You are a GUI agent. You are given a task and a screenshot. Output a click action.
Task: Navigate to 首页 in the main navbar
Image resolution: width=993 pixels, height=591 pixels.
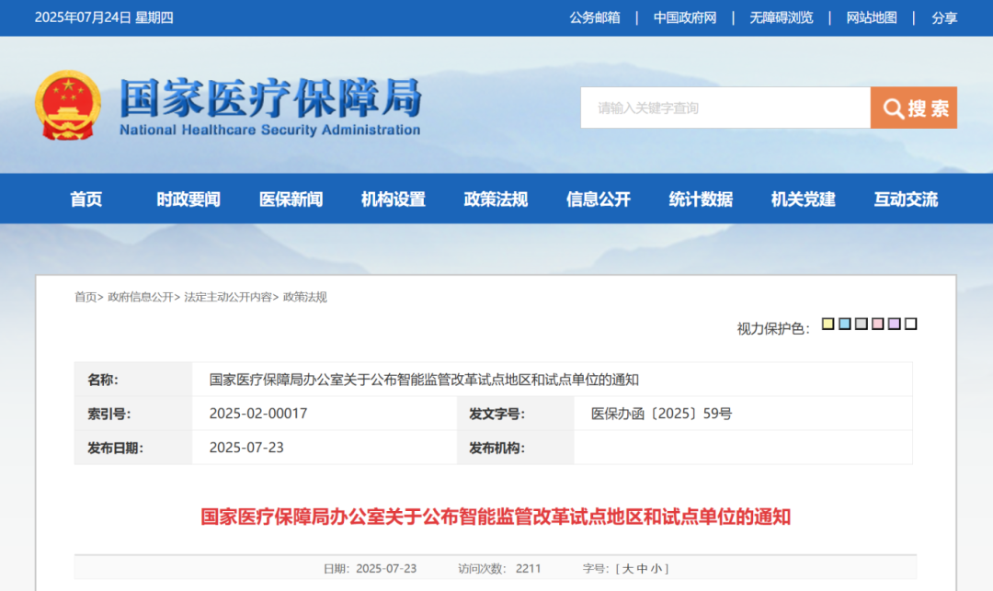86,199
